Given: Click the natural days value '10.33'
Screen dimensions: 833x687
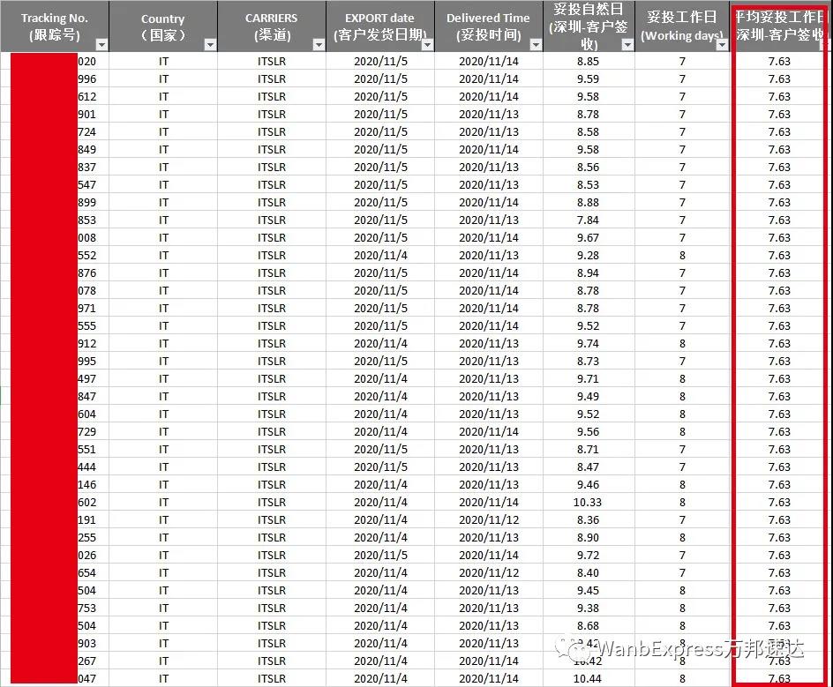Looking at the screenshot, I should [x=588, y=503].
